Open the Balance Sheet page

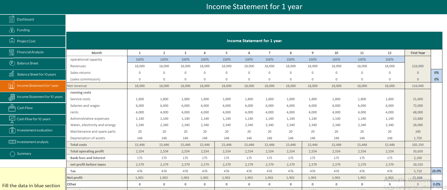[33, 63]
